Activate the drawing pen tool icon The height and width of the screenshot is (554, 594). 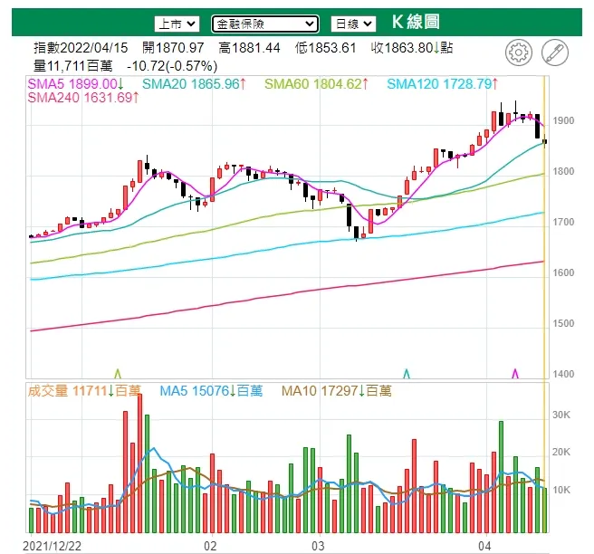[x=554, y=53]
